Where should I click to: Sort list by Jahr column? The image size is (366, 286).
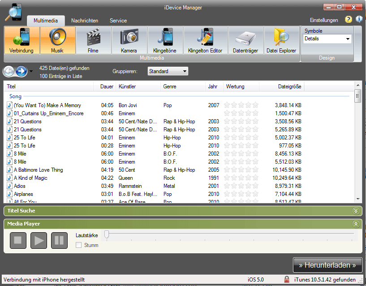point(214,87)
